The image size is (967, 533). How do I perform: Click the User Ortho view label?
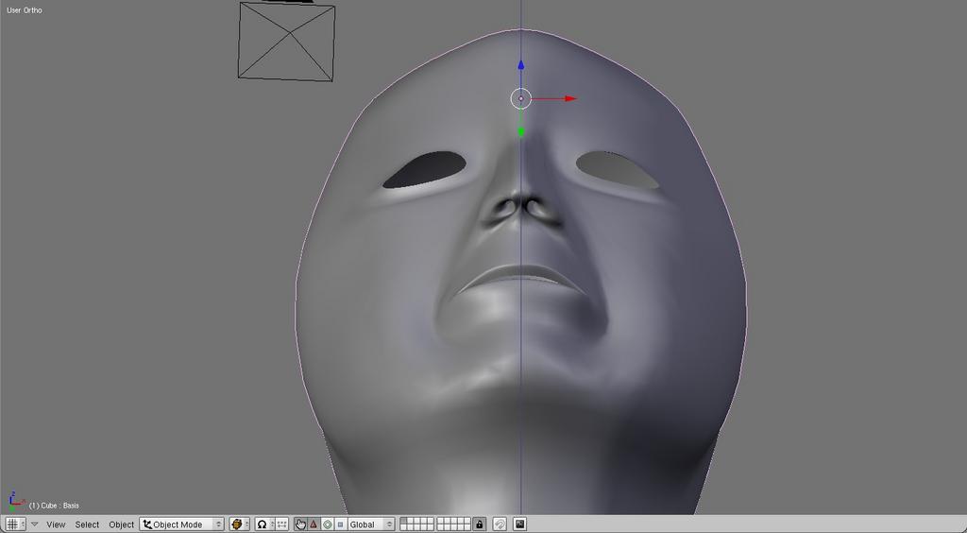(x=24, y=10)
